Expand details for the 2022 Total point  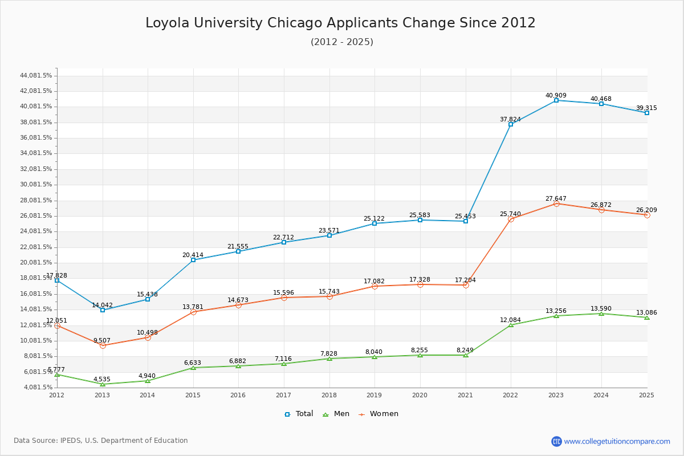click(x=510, y=124)
